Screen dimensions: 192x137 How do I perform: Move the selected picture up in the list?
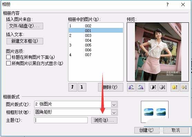[73, 87]
